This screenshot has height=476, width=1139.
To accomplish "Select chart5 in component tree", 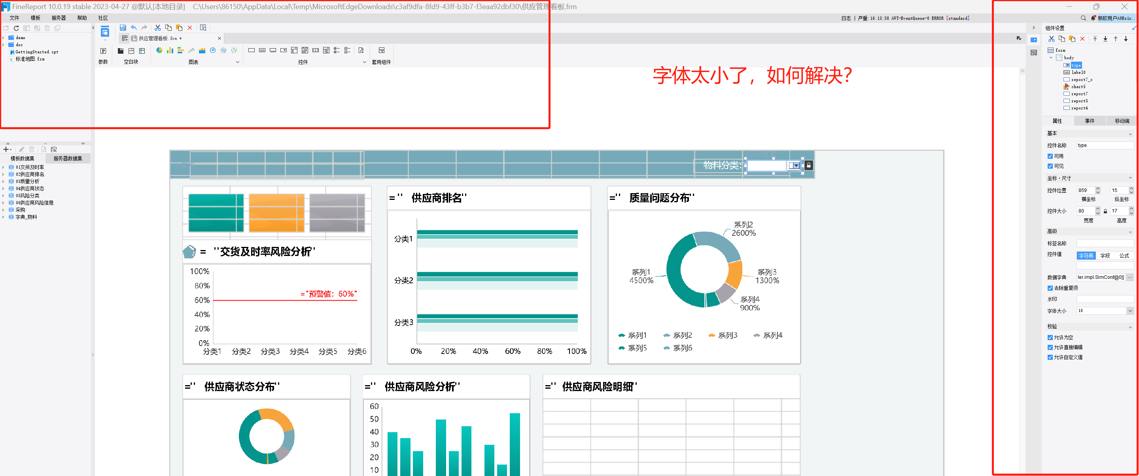I will [x=1078, y=87].
